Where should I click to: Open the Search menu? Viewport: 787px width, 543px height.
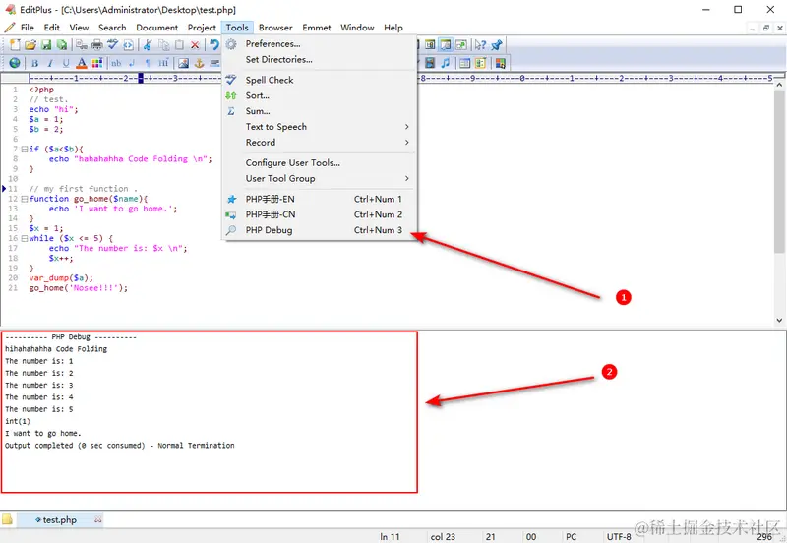click(112, 28)
